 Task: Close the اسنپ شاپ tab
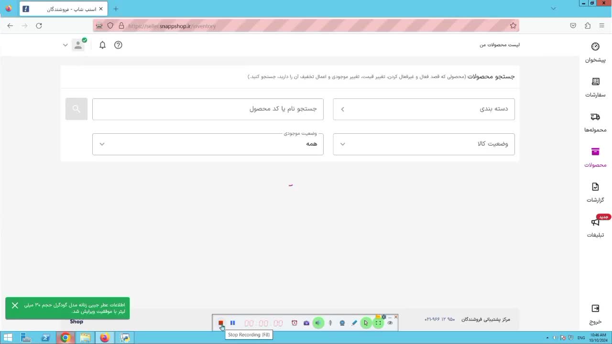click(x=101, y=9)
